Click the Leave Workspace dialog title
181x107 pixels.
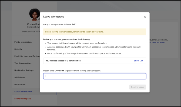pyautogui.click(x=54, y=17)
